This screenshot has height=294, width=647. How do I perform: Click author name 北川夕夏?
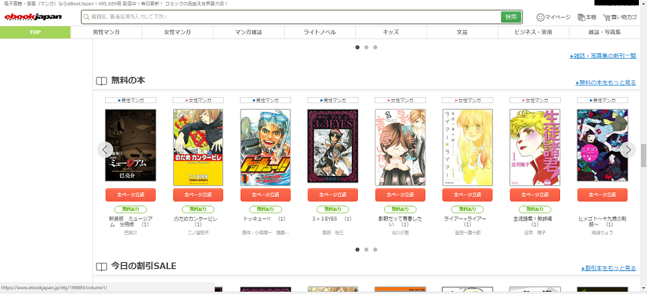pos(400,233)
